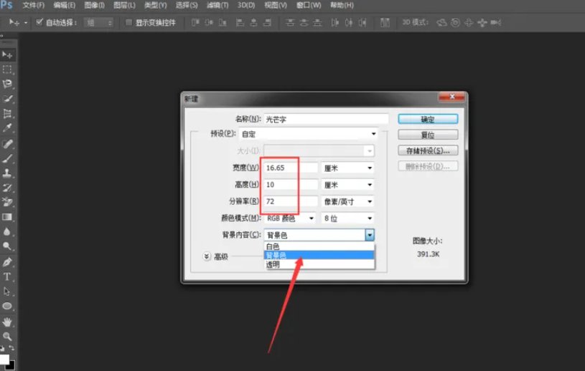Viewport: 585px width, 371px height.
Task: Click align left edges icon in options bar
Action: tap(240, 23)
